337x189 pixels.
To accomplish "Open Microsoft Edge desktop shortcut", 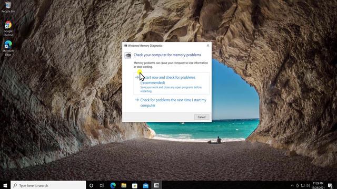I will tap(8, 48).
